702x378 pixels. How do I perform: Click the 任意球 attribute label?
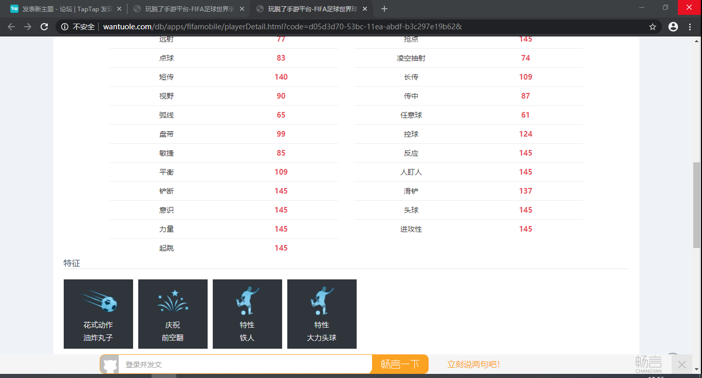tap(411, 115)
